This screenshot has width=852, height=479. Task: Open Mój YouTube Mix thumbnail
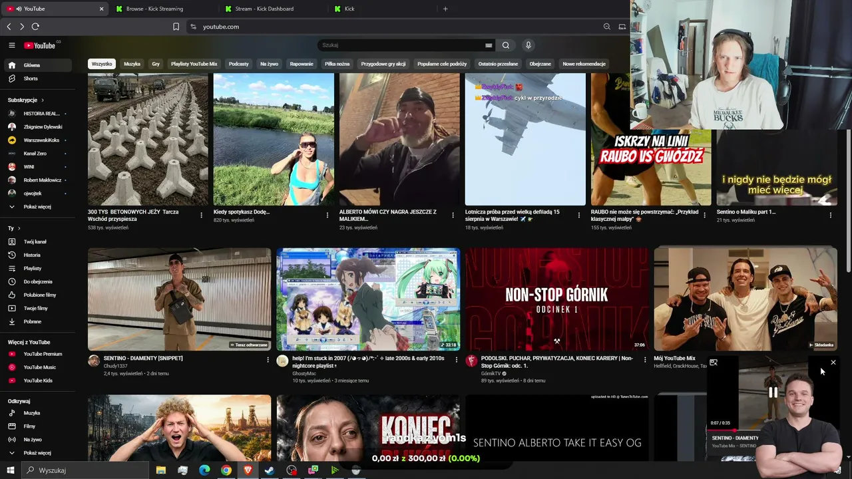pyautogui.click(x=745, y=299)
